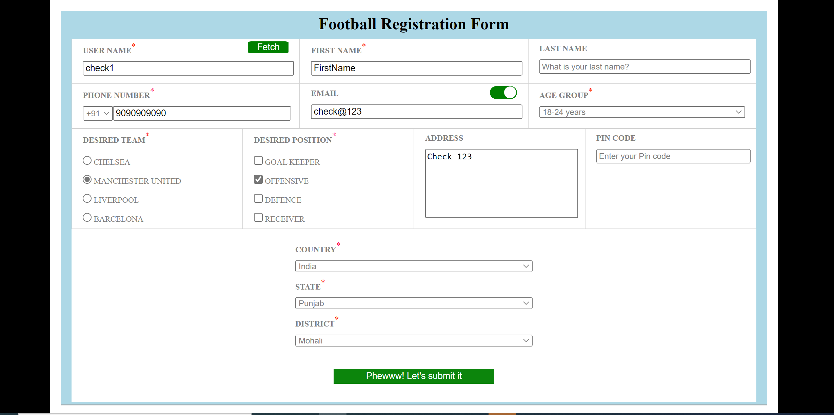The width and height of the screenshot is (834, 415).
Task: Open the State dropdown showing Punjab
Action: point(413,303)
